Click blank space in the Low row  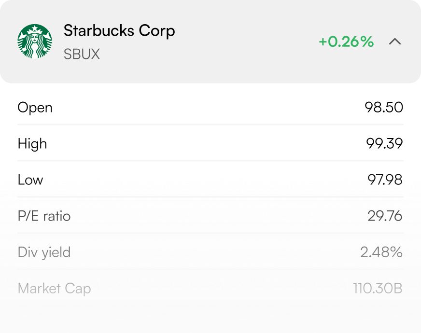[x=203, y=180]
